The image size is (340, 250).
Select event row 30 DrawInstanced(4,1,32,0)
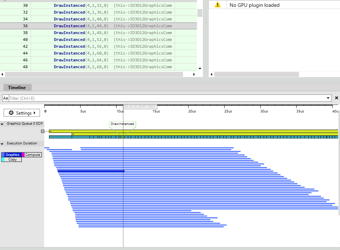click(98, 5)
